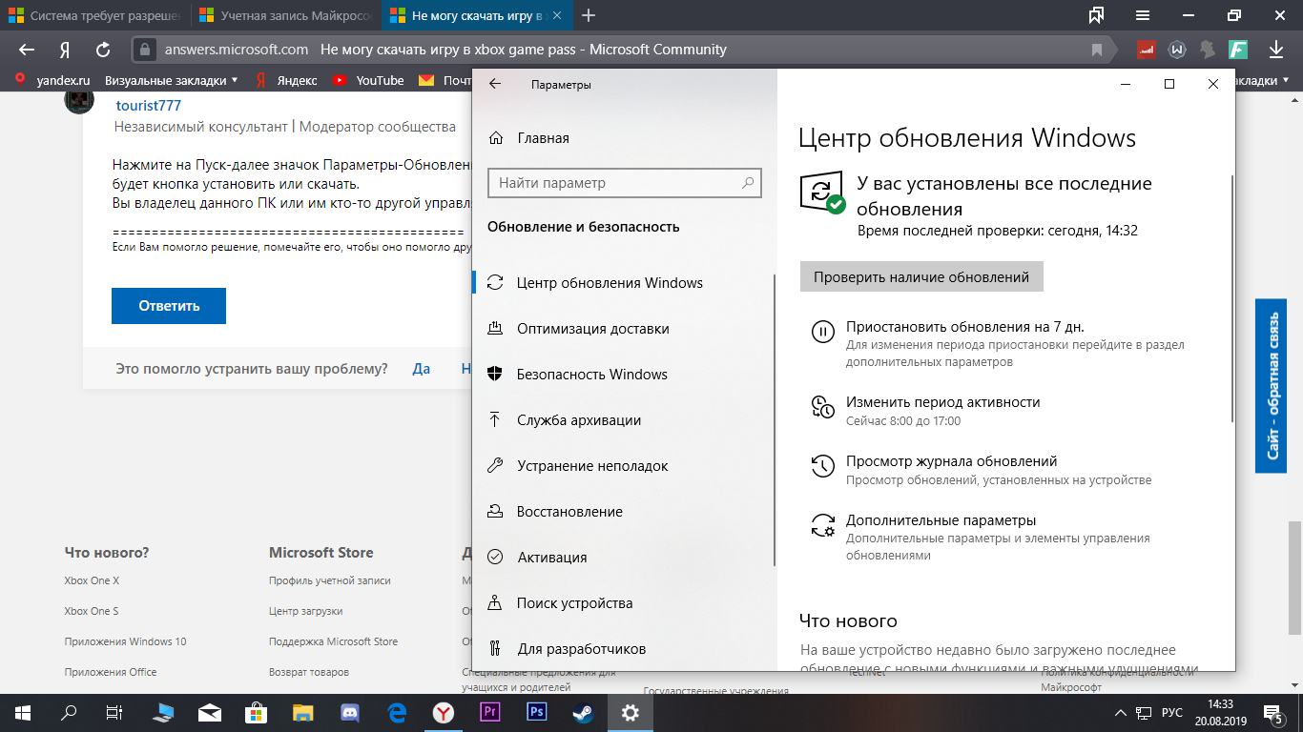Click Да under Это помогло устранить вашу проблему

tap(422, 369)
